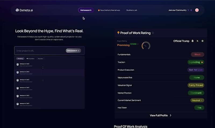Open the pink user avatar

pos(197,10)
